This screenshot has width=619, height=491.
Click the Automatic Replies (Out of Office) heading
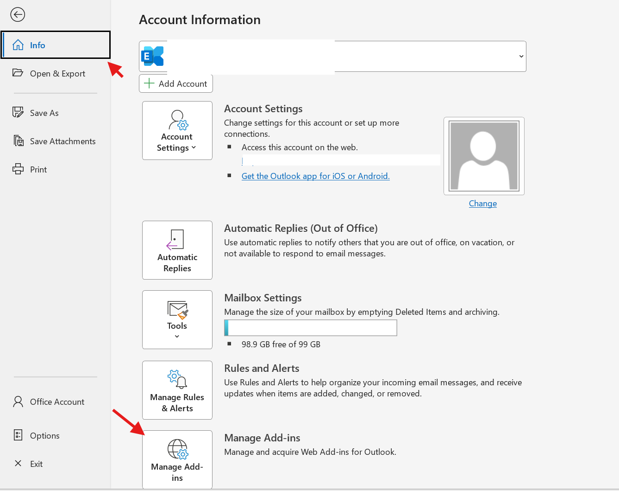301,228
